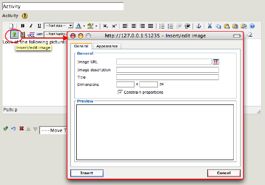
Task: Browse for image with Image URL icon
Action: [x=216, y=62]
